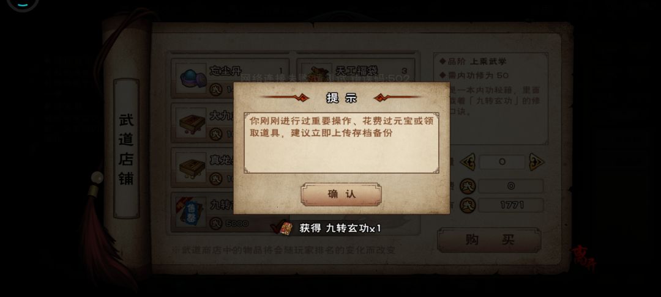Click the red seal stamp at bottom right

[x=584, y=256]
